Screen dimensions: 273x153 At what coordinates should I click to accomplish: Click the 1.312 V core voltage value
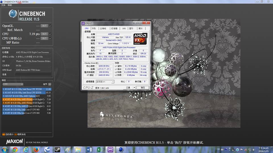click(125, 43)
